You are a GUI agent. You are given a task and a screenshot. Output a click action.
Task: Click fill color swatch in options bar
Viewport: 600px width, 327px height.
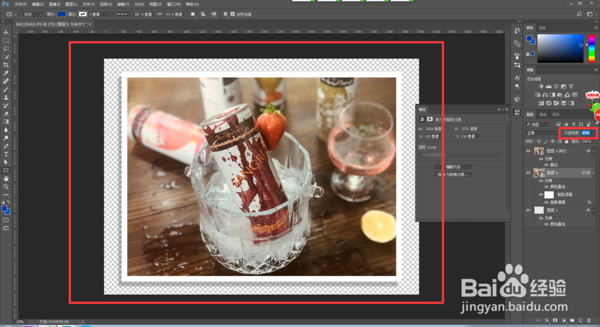[x=61, y=14]
